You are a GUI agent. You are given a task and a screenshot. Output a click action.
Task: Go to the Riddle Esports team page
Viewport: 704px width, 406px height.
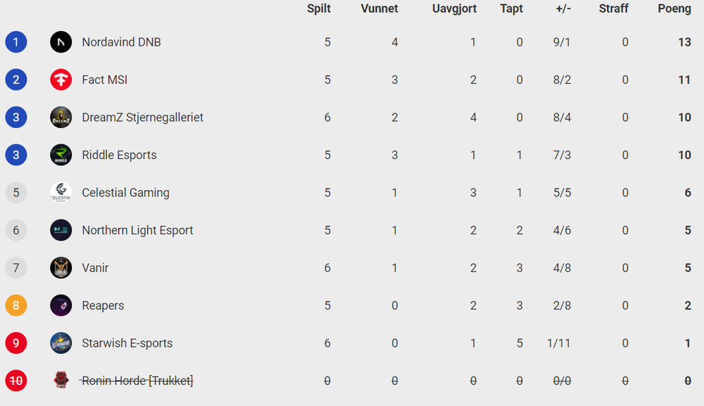119,156
